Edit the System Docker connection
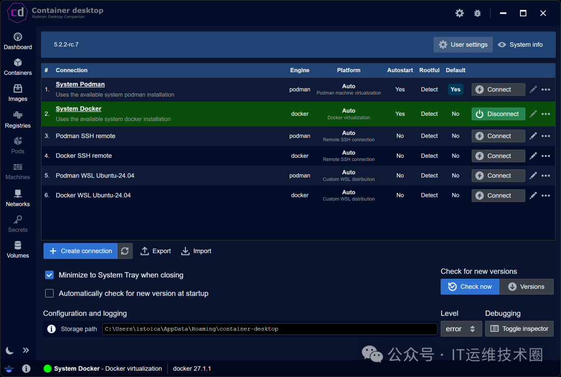 [533, 114]
